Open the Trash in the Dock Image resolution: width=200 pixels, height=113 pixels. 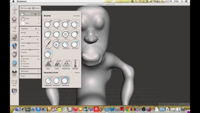pos(183,109)
